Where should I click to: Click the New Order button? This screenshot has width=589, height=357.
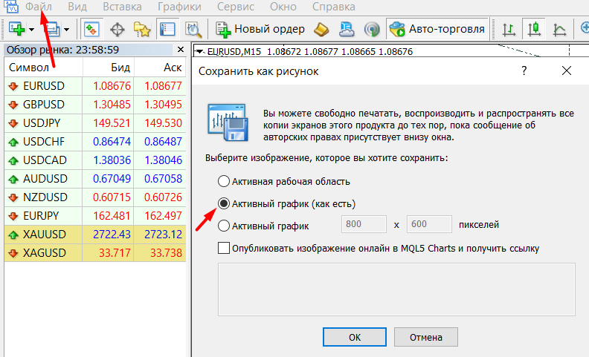coord(260,29)
